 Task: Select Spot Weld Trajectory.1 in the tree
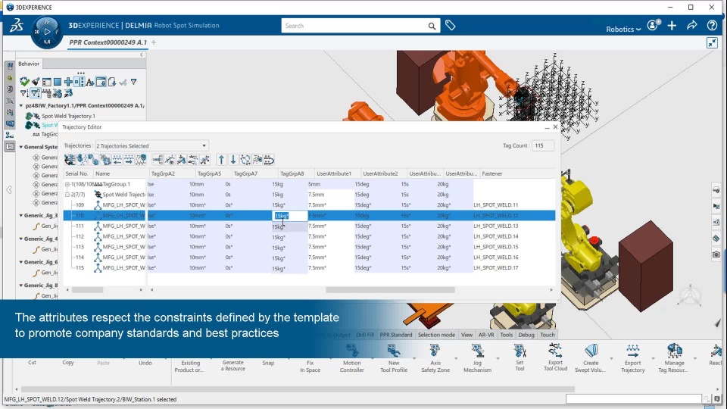tap(68, 117)
